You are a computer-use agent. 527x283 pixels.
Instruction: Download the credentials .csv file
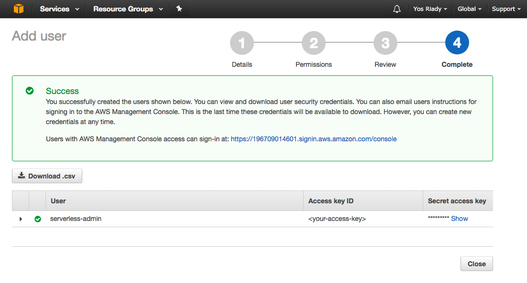pyautogui.click(x=47, y=176)
